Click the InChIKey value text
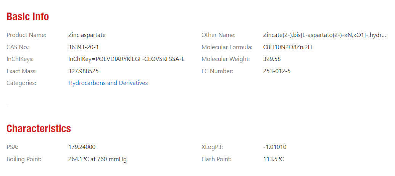 click(126, 59)
